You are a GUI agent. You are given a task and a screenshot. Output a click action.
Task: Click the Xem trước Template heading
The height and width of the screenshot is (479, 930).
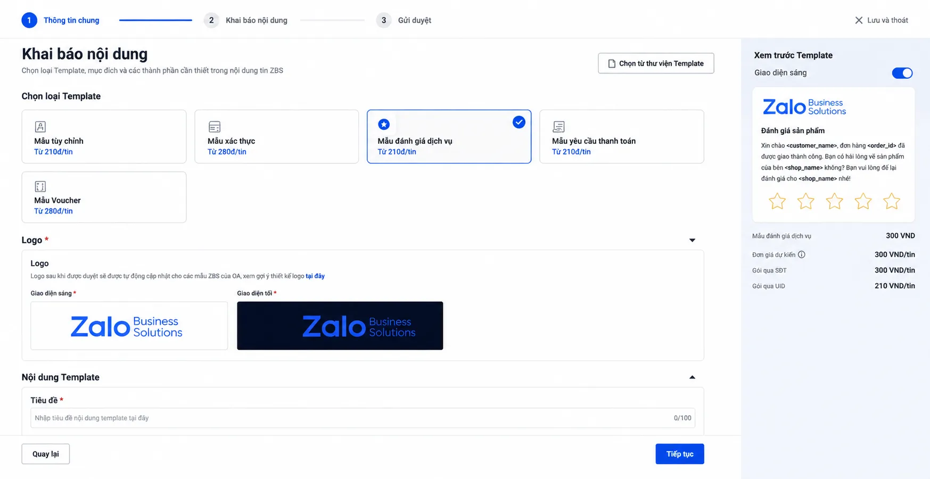click(793, 55)
